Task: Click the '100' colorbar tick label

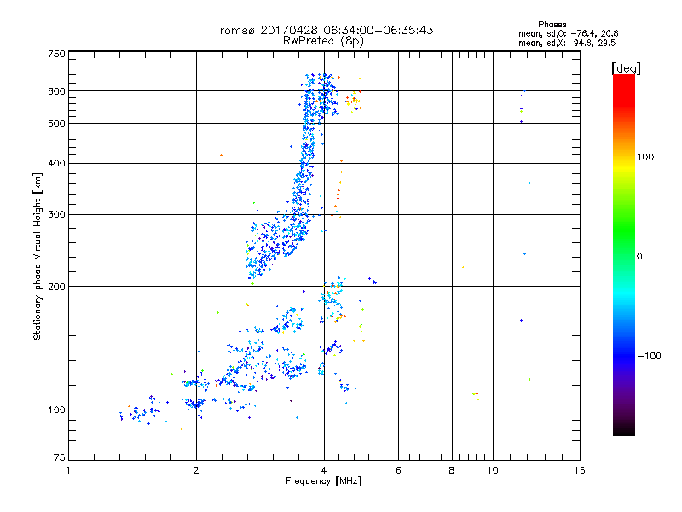Action: (645, 157)
